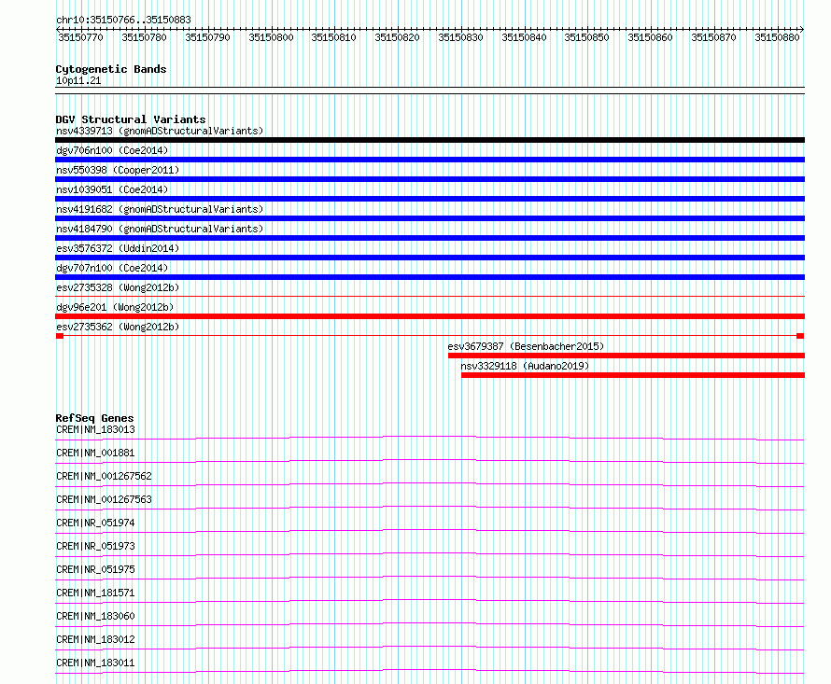Click ruler position 35150800
831x684 pixels.
tap(271, 37)
